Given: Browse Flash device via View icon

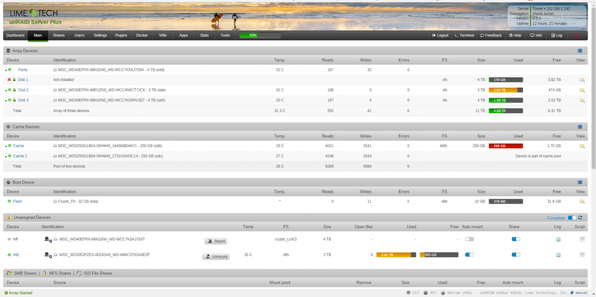Looking at the screenshot, I should (582, 201).
